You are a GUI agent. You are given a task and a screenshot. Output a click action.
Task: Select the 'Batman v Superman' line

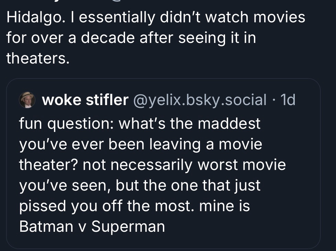pos(92,227)
